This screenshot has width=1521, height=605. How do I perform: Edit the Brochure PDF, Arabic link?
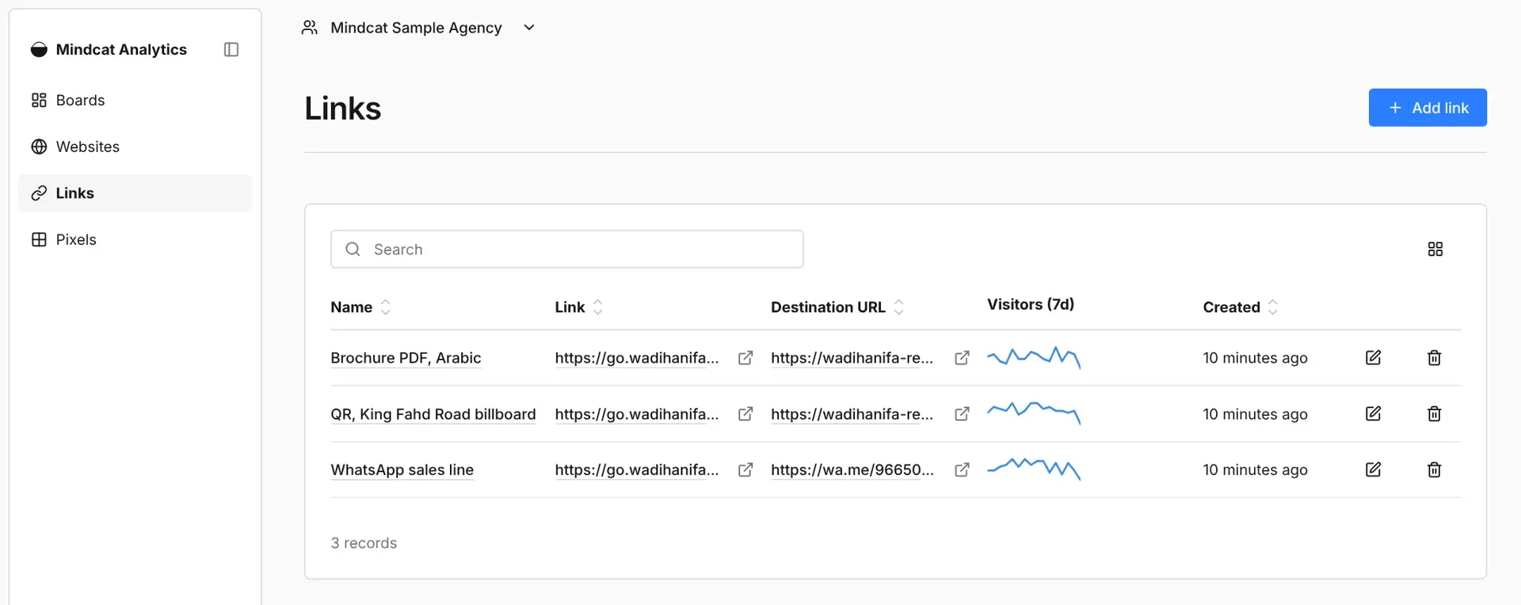pos(1374,358)
